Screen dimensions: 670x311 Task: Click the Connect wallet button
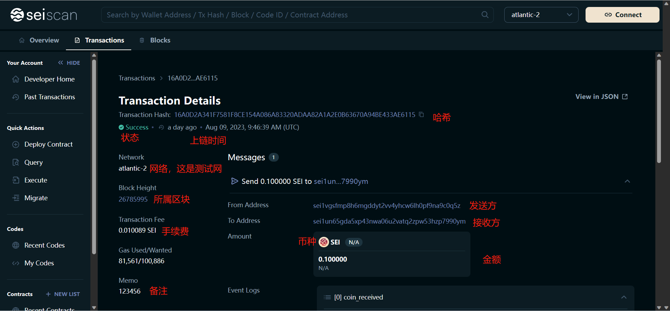(x=623, y=15)
